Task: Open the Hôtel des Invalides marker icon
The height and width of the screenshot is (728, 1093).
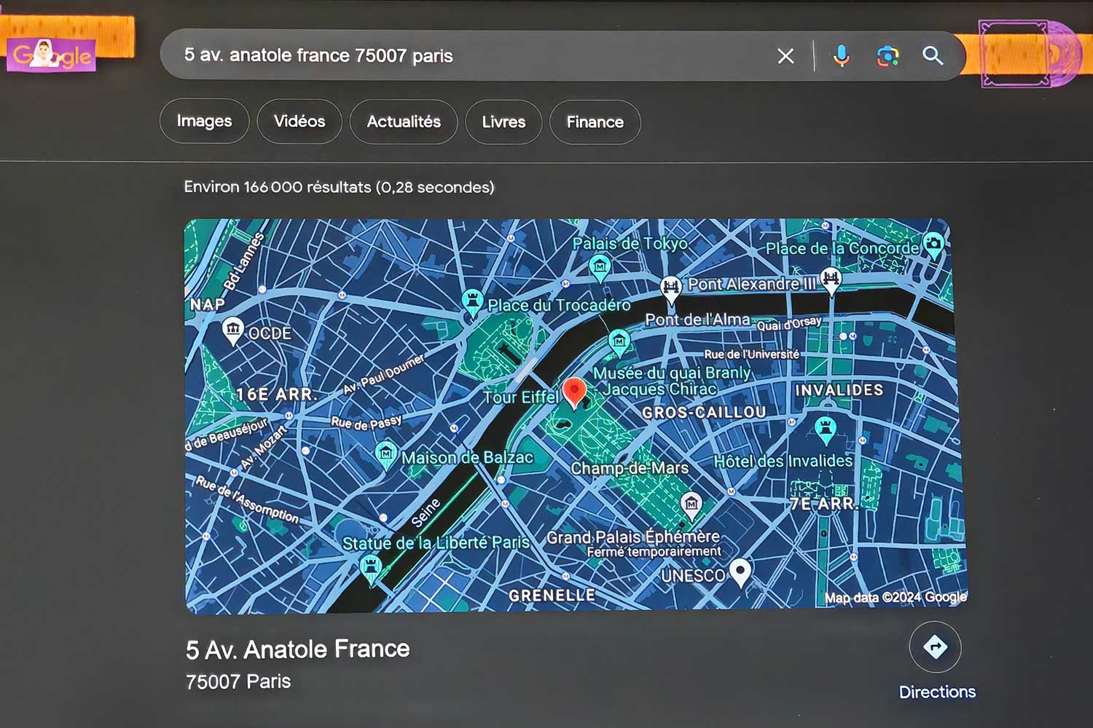Action: 826,430
